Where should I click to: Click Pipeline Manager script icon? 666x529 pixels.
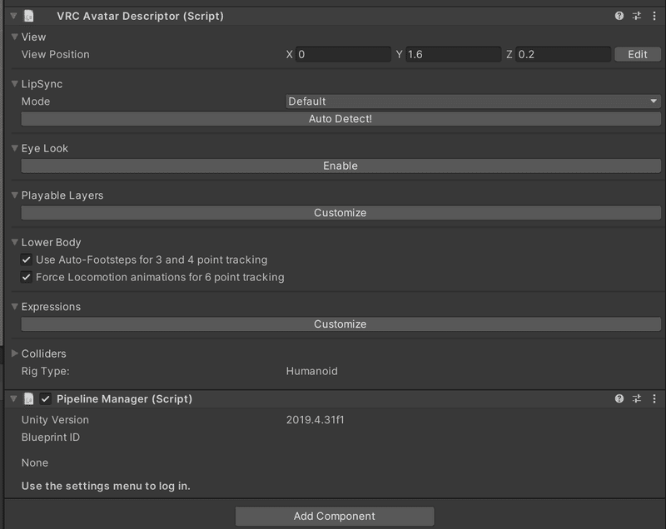point(28,398)
